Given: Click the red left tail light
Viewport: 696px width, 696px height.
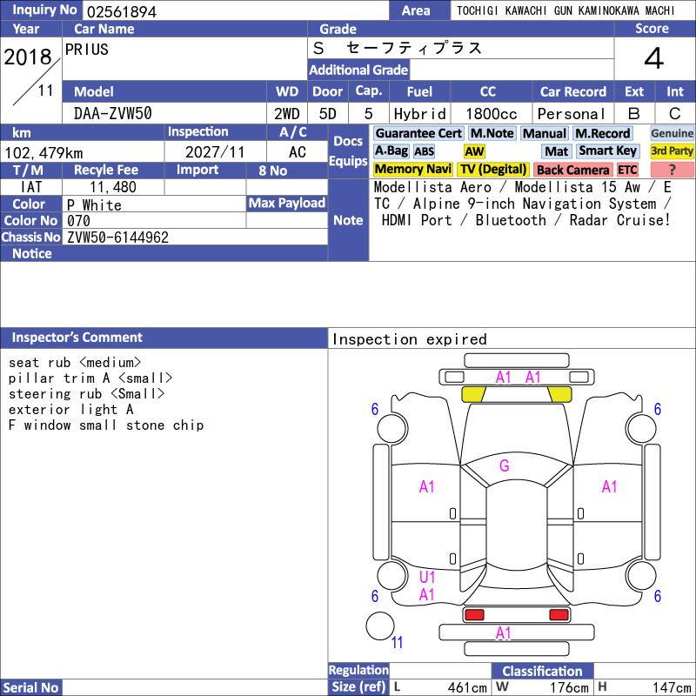Looking at the screenshot, I should pyautogui.click(x=473, y=615).
